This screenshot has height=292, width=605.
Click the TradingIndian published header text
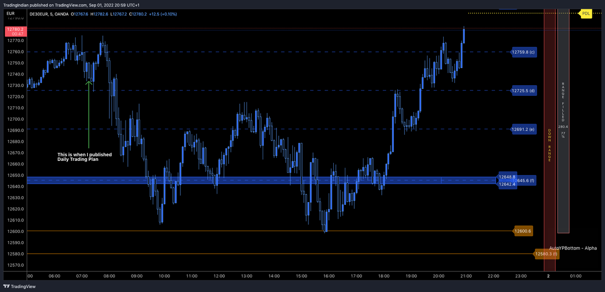(x=72, y=5)
